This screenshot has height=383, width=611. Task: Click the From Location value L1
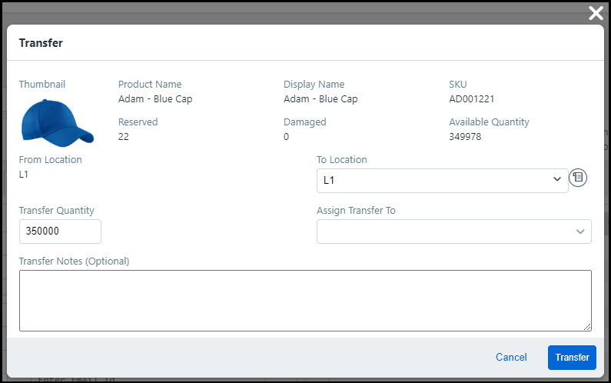click(24, 175)
